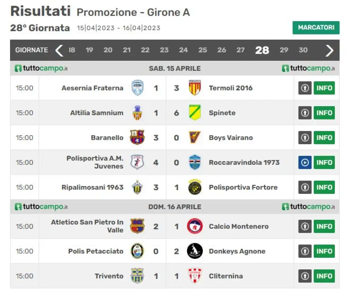Screen dimensions: 347x290
Task: Play the Polisportiva A.M. Juvenes match video
Action: (x=305, y=162)
